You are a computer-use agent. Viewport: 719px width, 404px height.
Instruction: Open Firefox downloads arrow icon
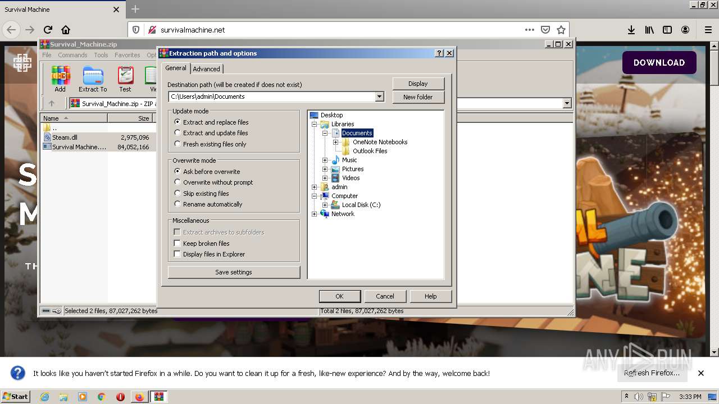[631, 30]
